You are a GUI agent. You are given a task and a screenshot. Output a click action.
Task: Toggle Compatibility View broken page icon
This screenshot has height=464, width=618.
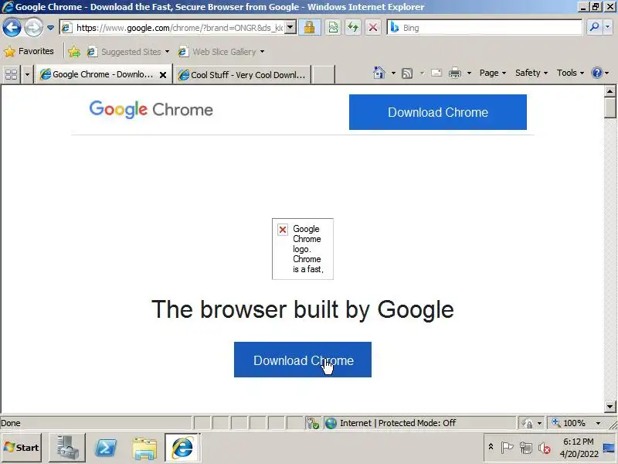point(334,28)
